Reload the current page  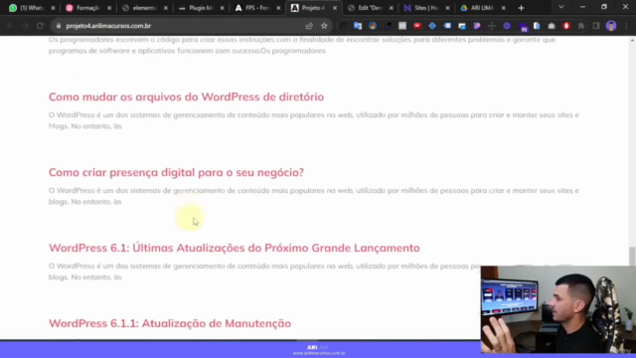tap(40, 26)
